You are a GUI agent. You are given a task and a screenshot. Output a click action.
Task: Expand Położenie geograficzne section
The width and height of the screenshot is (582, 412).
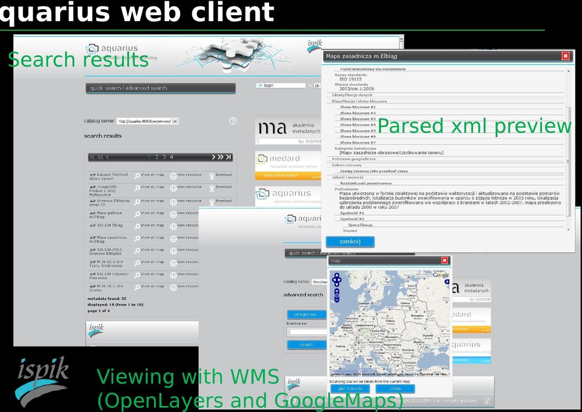(x=353, y=159)
